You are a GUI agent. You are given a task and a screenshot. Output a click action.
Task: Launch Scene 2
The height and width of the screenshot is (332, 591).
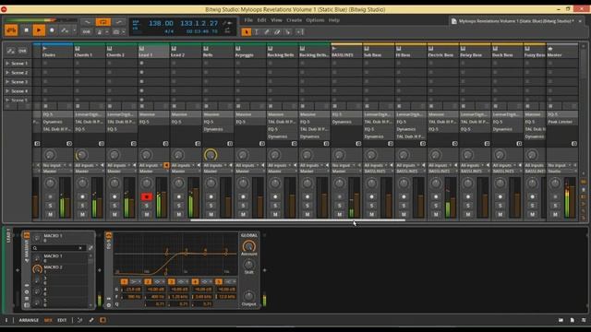[7, 72]
